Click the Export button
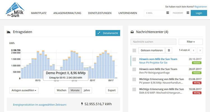The height and width of the screenshot is (112, 210). point(112,90)
